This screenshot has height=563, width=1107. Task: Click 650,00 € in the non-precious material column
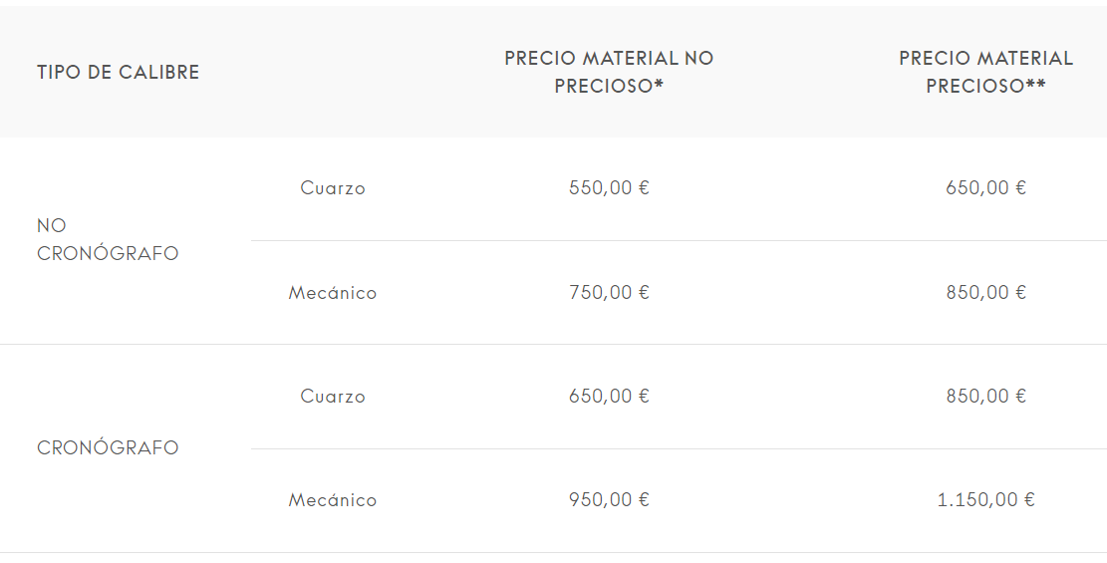tap(609, 397)
